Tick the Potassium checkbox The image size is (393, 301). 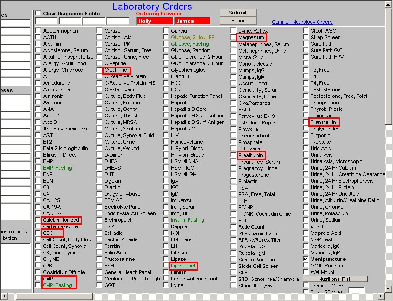coord(233,149)
